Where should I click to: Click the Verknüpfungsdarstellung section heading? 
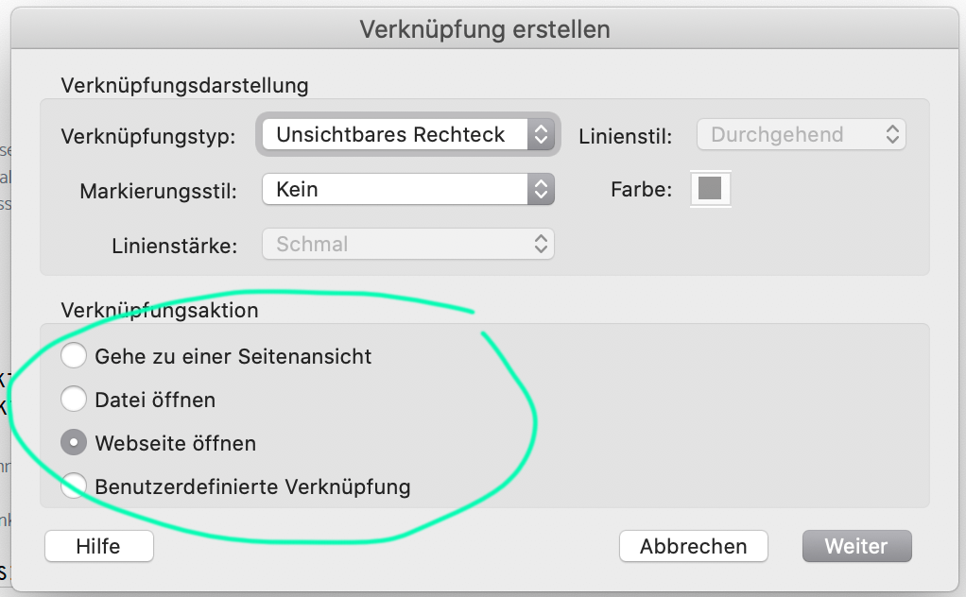[184, 85]
